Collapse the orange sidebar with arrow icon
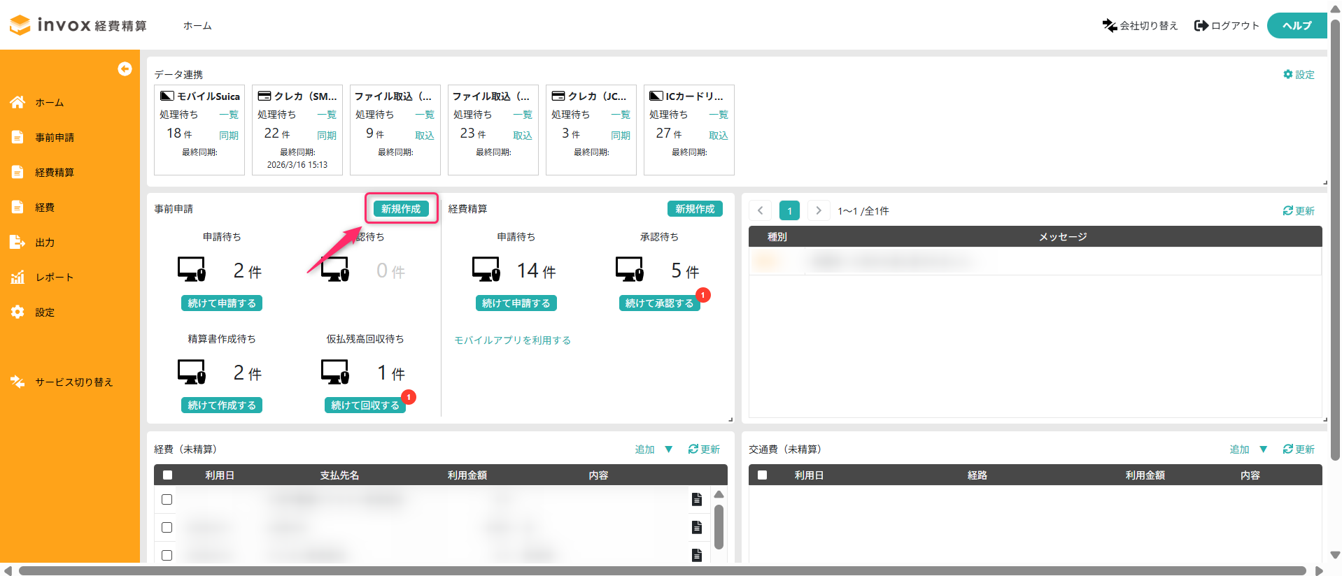 125,69
